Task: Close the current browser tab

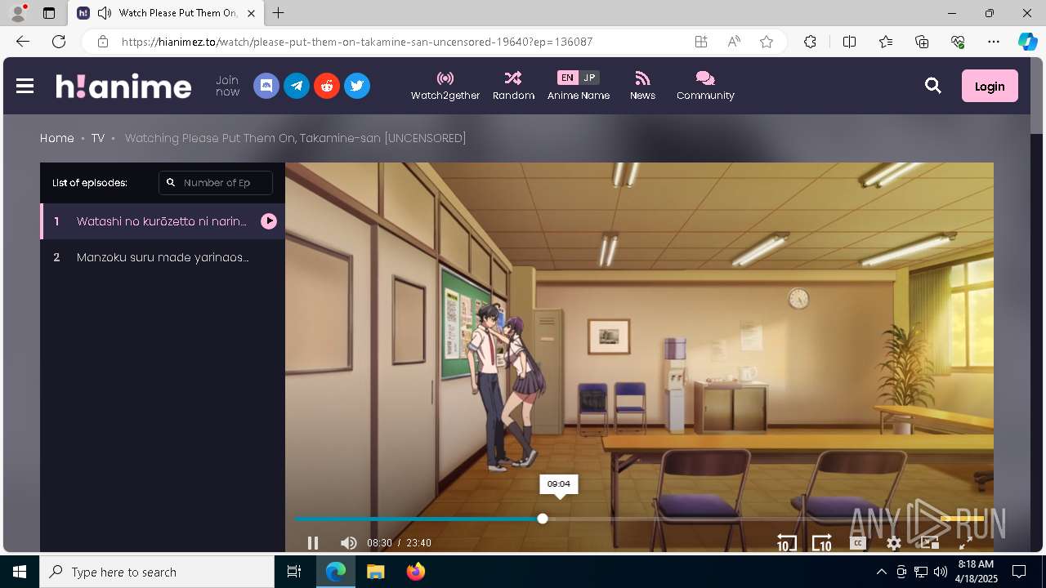Action: (251, 13)
